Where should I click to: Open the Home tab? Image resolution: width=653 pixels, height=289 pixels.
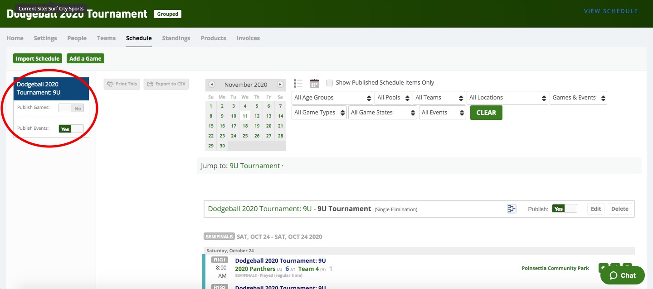point(15,38)
